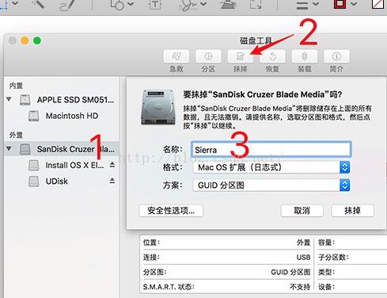Open the 格式 Mac OS 扩展 dropdown
This screenshot has height=298, width=387.
pos(271,167)
